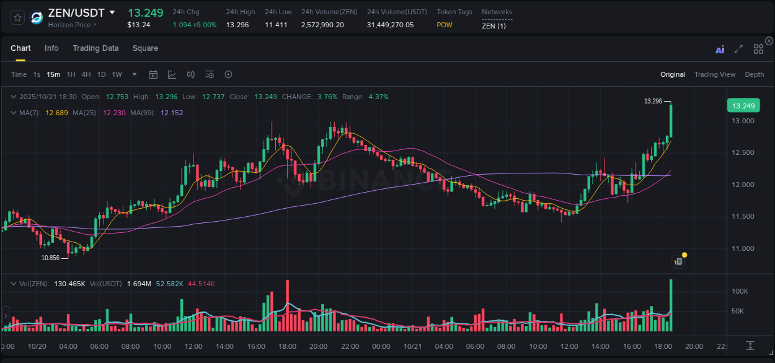Collapse the moving averages display chevron
This screenshot has height=363, width=775.
pos(14,113)
